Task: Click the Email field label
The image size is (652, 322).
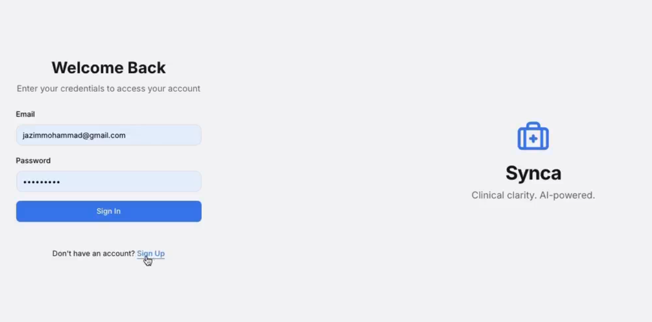Action: point(25,114)
